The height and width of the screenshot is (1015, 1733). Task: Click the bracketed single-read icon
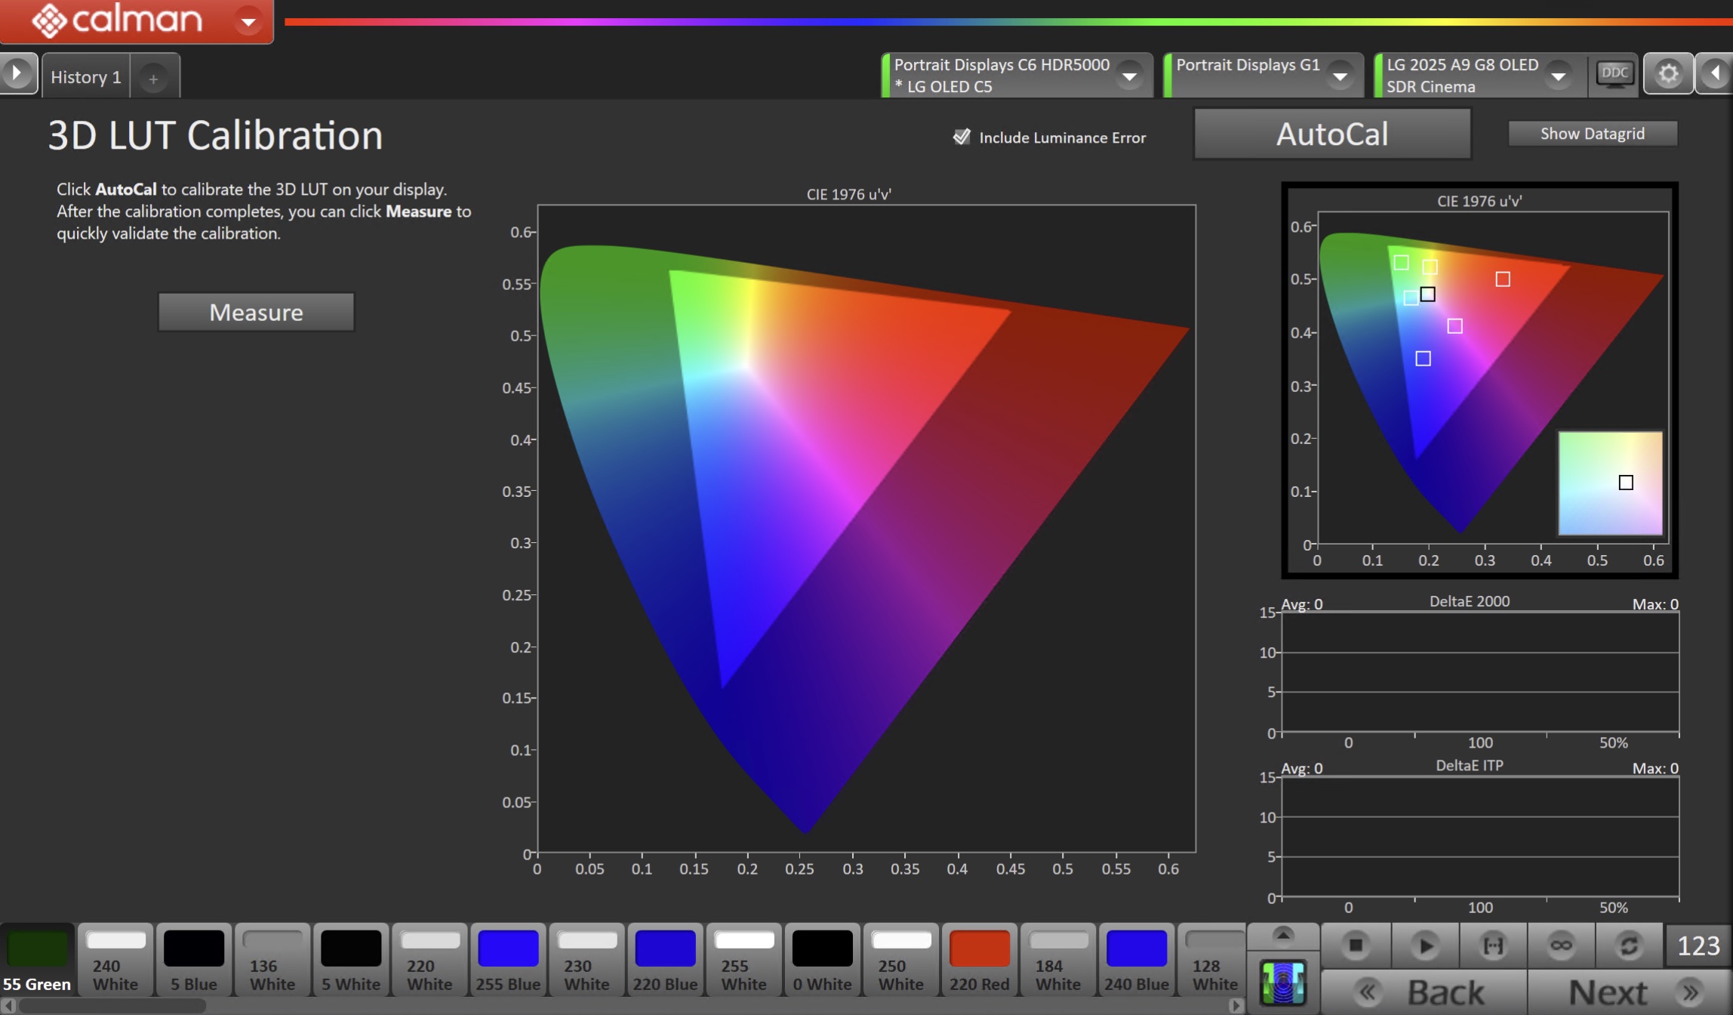[x=1493, y=946]
